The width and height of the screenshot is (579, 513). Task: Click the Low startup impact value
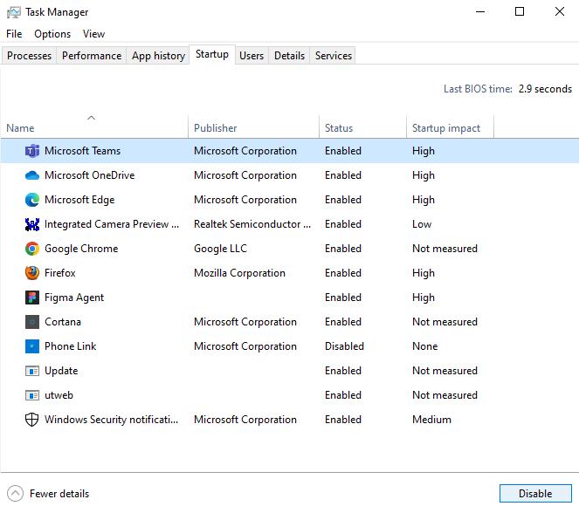point(422,224)
